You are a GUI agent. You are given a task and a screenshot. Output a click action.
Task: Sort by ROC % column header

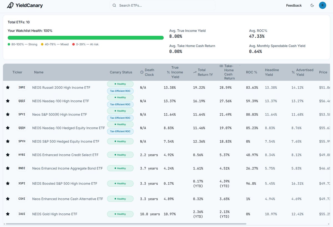click(252, 72)
